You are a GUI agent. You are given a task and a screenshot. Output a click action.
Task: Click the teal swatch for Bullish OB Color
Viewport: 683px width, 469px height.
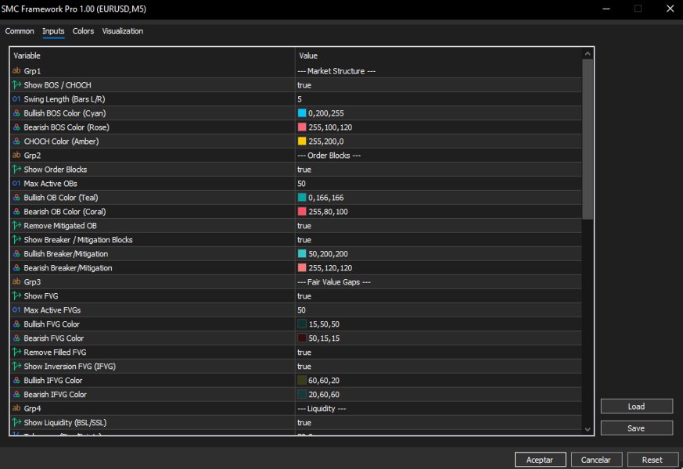(x=302, y=198)
